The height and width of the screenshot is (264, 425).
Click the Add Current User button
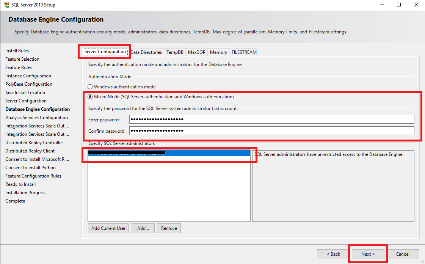click(x=108, y=228)
